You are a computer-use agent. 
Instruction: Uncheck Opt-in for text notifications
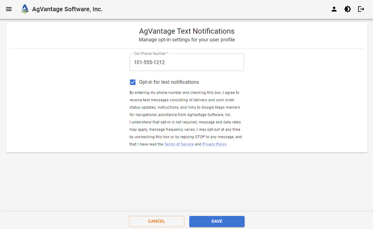click(x=133, y=82)
